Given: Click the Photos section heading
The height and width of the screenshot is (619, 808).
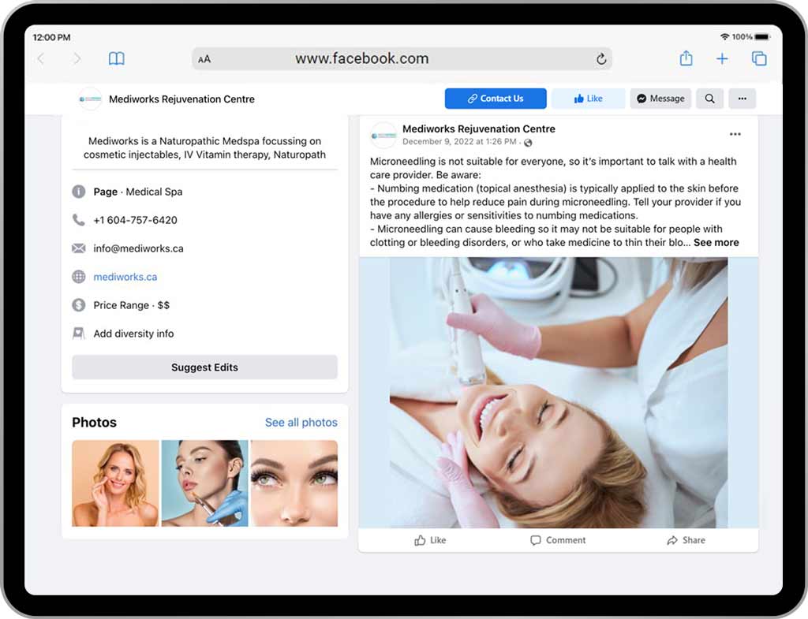Looking at the screenshot, I should (x=95, y=423).
